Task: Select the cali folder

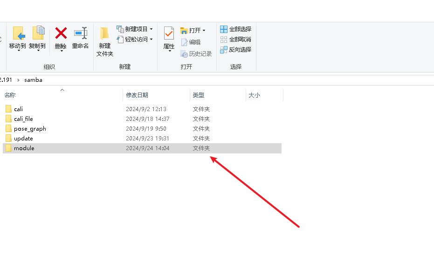Action: pyautogui.click(x=142, y=109)
